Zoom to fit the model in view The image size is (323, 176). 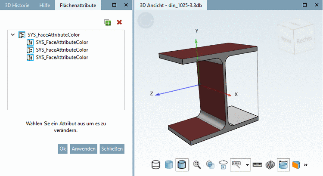coord(197,165)
